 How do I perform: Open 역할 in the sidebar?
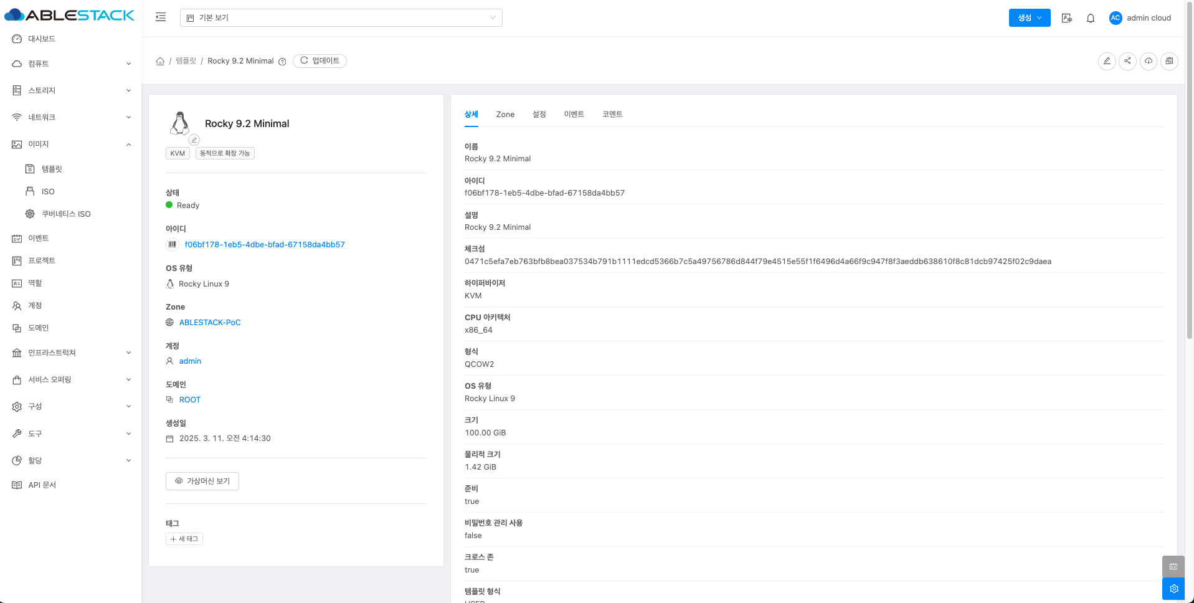35,283
